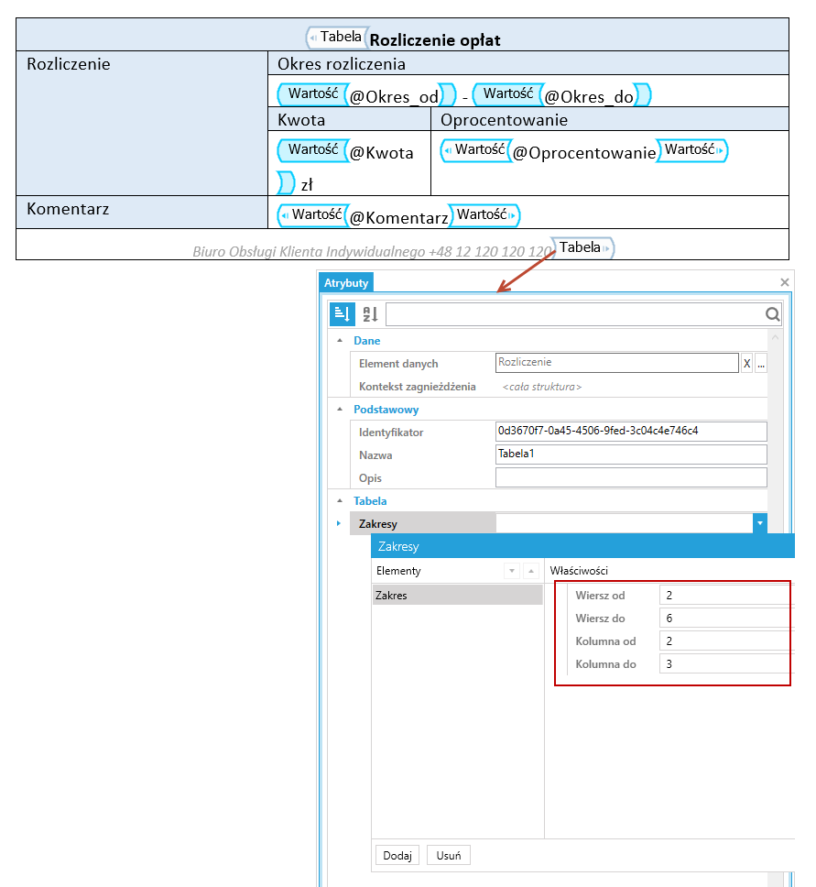The image size is (816, 887).
Task: Select the Wartość tag before @Okres_od
Action: 312,93
